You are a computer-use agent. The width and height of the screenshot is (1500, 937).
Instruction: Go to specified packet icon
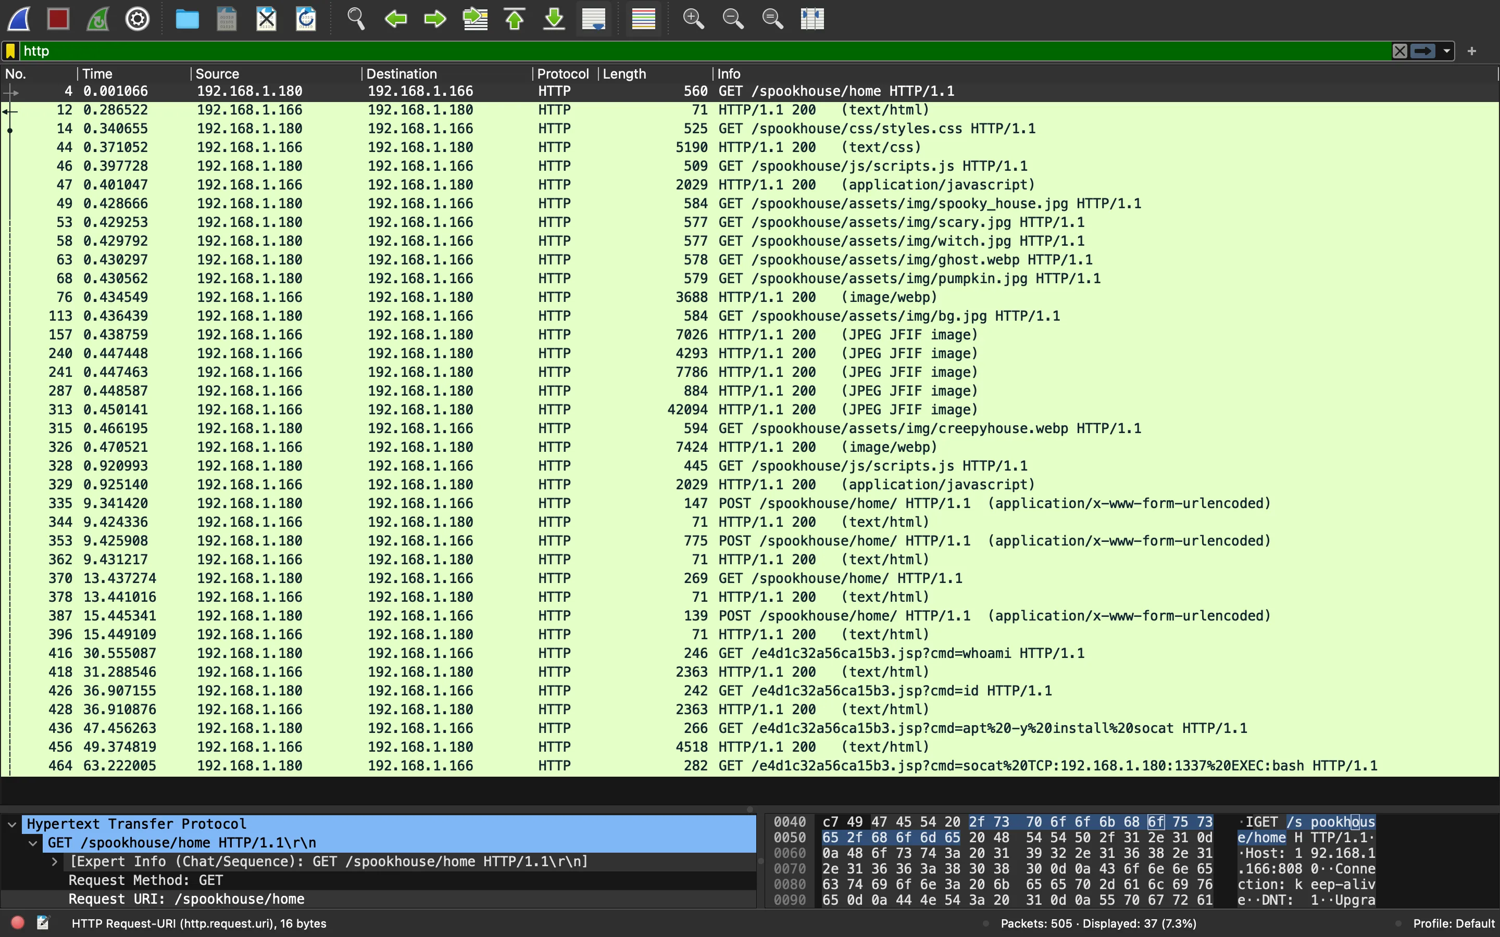click(x=475, y=19)
